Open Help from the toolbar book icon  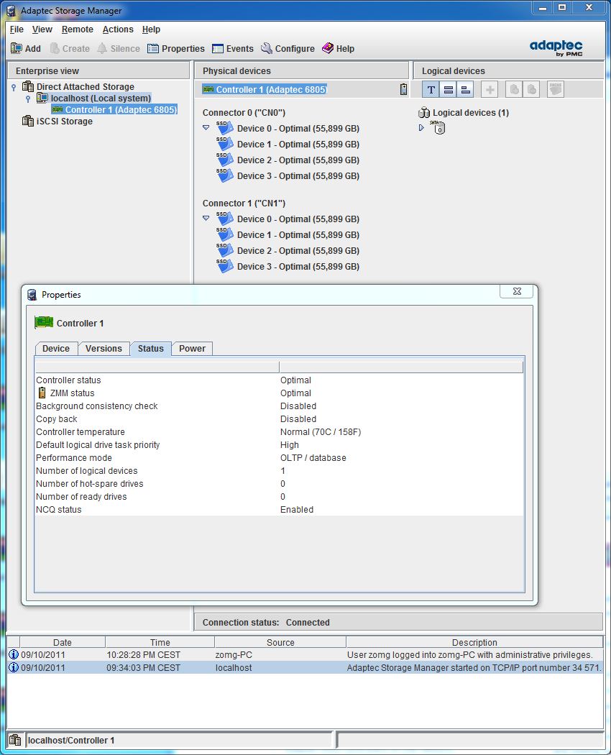point(339,49)
